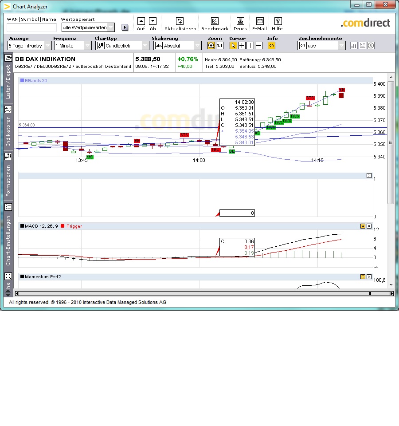This screenshot has width=399, height=426.
Task: Print the chart via Druck icon
Action: [x=240, y=21]
